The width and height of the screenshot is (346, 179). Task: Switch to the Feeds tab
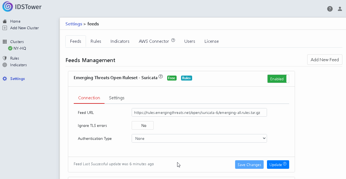(76, 41)
